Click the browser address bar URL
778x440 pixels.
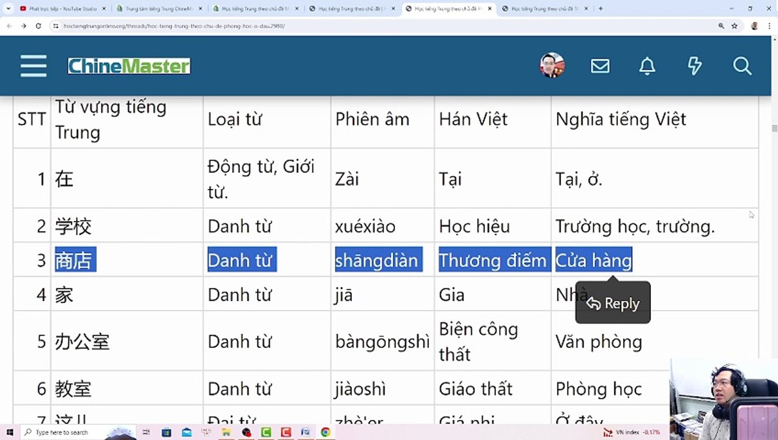(x=174, y=26)
